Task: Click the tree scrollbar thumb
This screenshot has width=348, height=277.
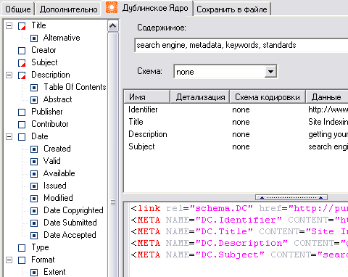Action: click(x=113, y=154)
